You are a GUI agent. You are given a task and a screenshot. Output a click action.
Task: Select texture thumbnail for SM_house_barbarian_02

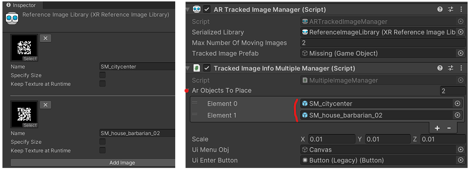[24, 115]
